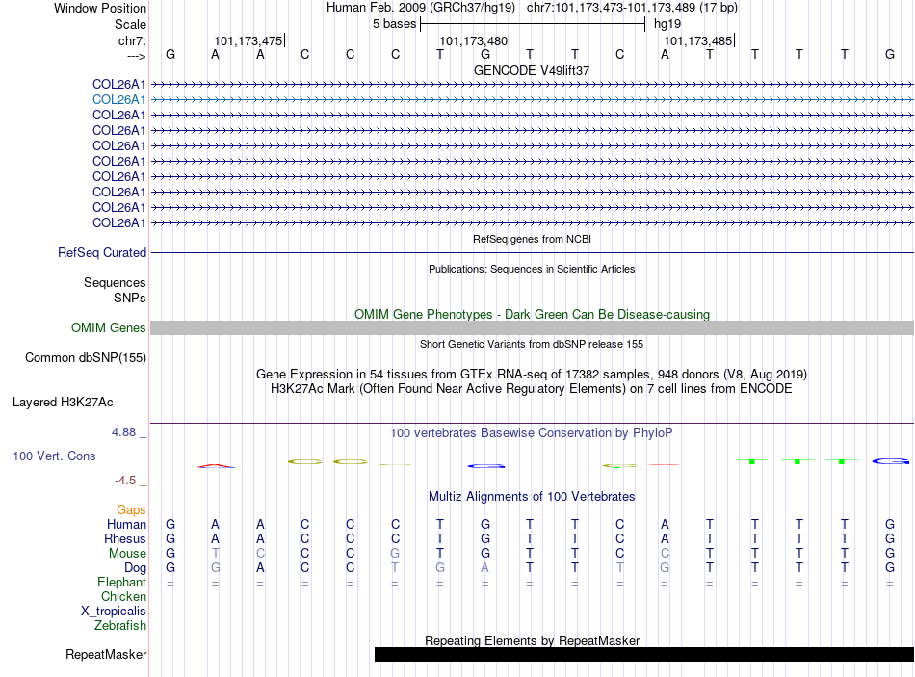Select the light-blue COL26A1 transcript label
915x677 pixels.
pyautogui.click(x=118, y=100)
